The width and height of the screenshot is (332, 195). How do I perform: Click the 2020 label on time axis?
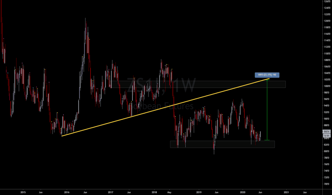point(243,192)
